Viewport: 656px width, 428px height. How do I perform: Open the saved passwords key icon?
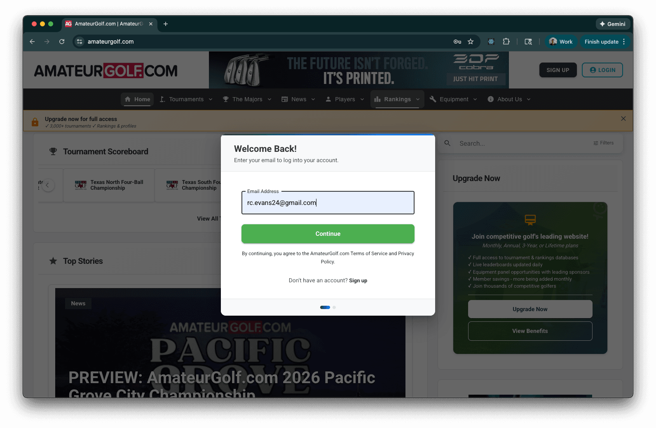pos(457,42)
